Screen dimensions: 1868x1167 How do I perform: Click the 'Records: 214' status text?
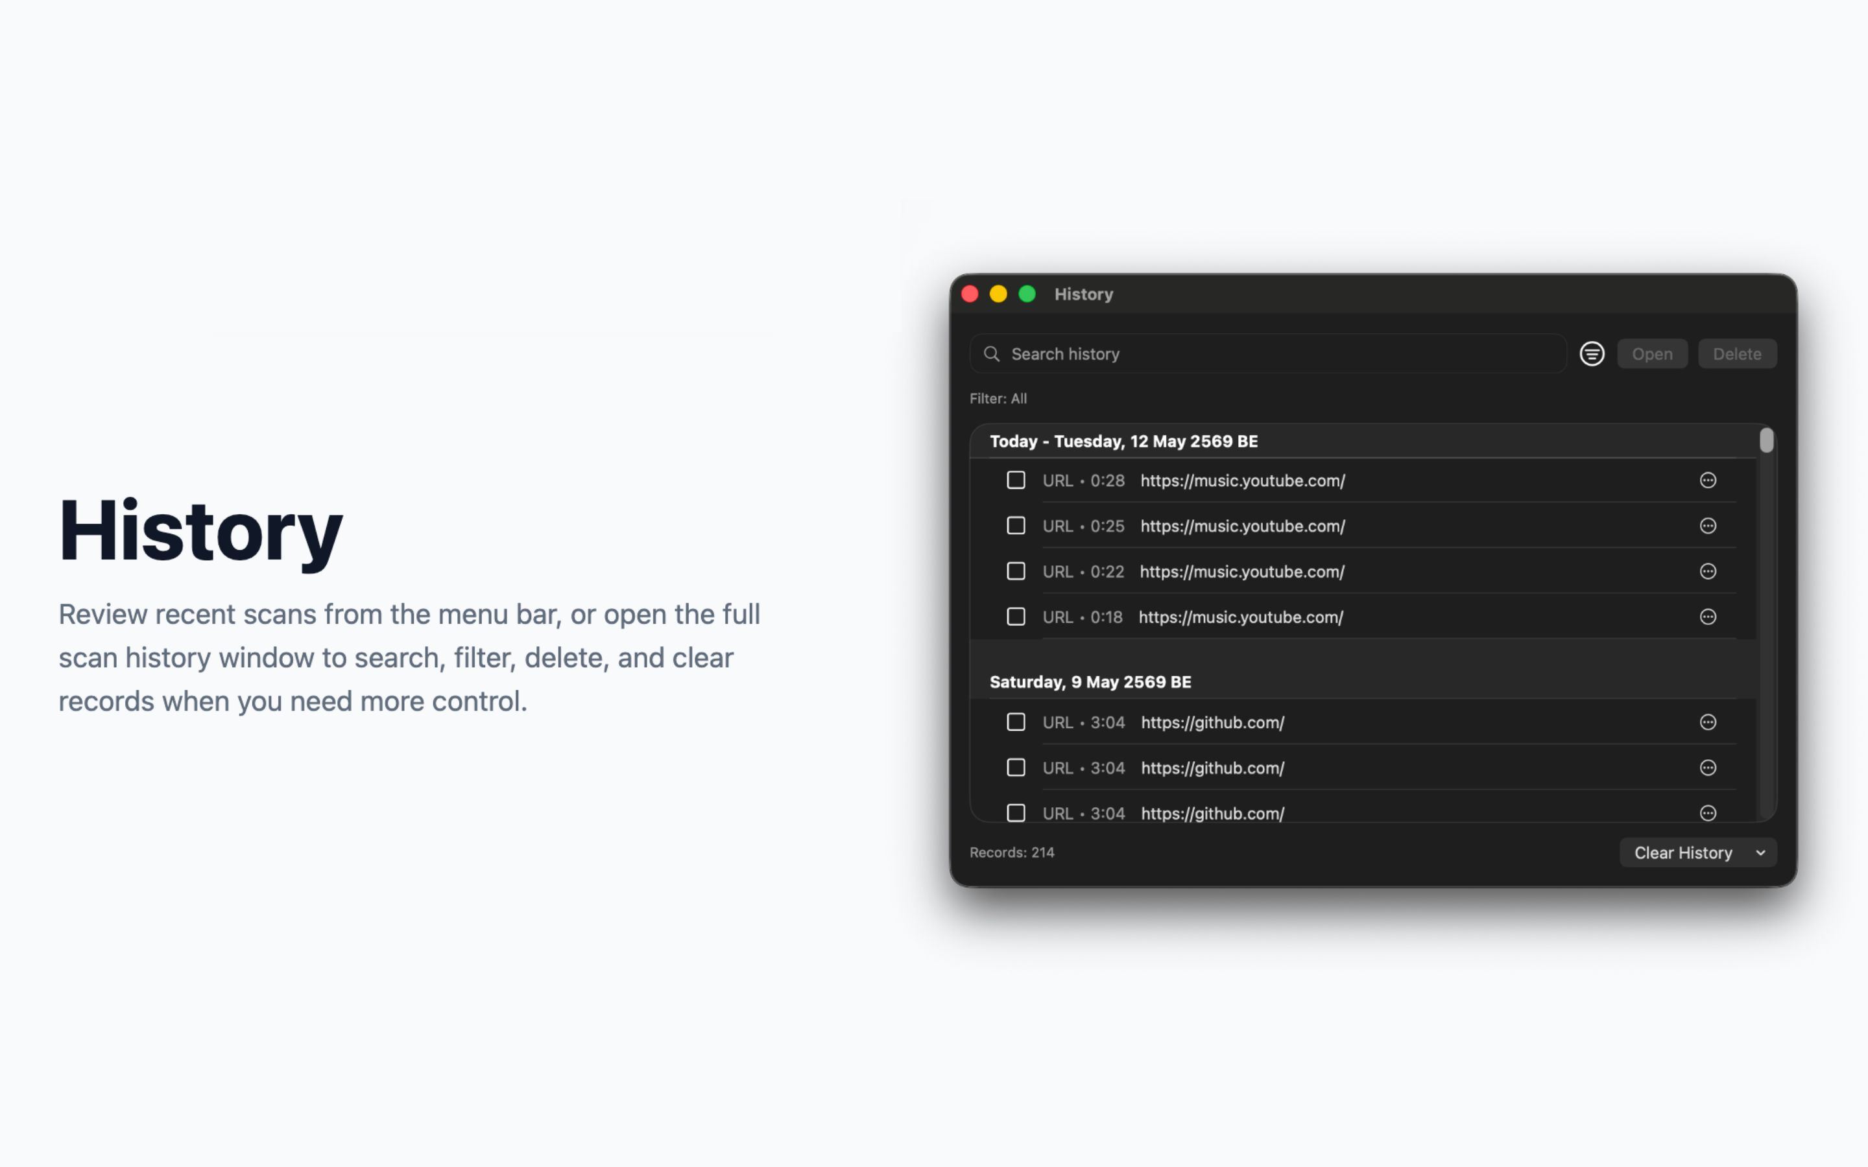coord(1011,852)
